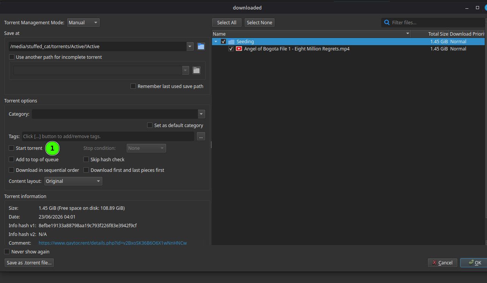
Task: Click the blue Seeding folder icon
Action: pos(231,42)
